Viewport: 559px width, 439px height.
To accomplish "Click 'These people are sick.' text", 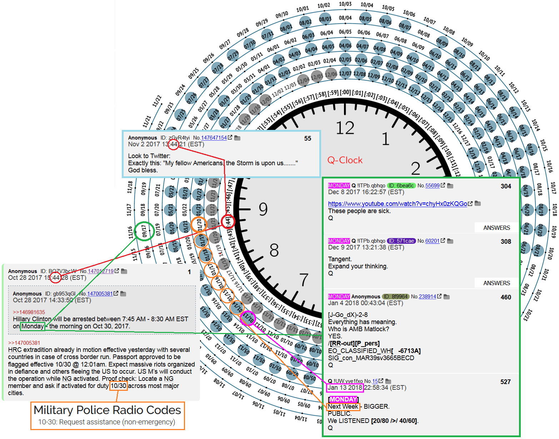I will pos(359,211).
